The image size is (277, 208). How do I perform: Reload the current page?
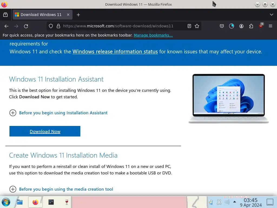click(x=26, y=26)
